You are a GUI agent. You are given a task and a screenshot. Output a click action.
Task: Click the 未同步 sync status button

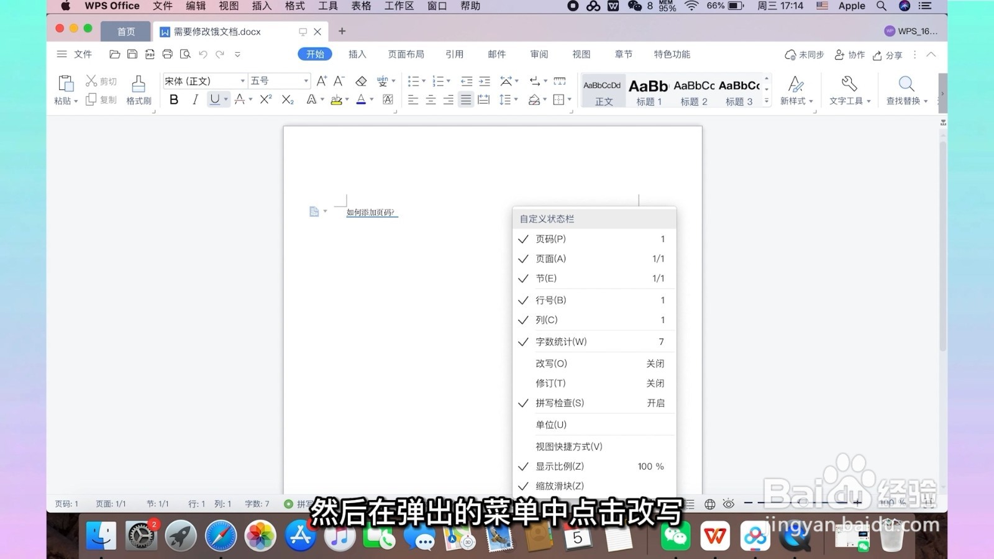coord(804,55)
